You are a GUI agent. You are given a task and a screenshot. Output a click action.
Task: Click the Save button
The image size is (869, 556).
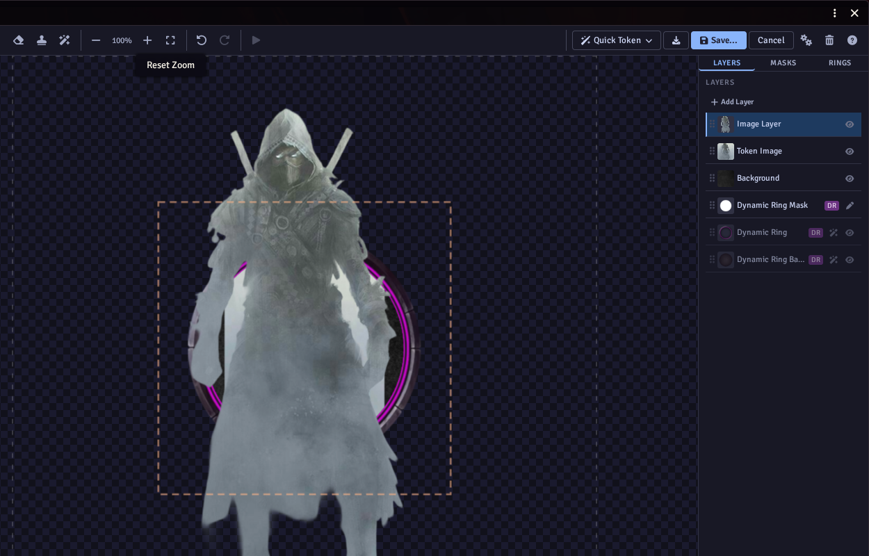click(x=719, y=40)
